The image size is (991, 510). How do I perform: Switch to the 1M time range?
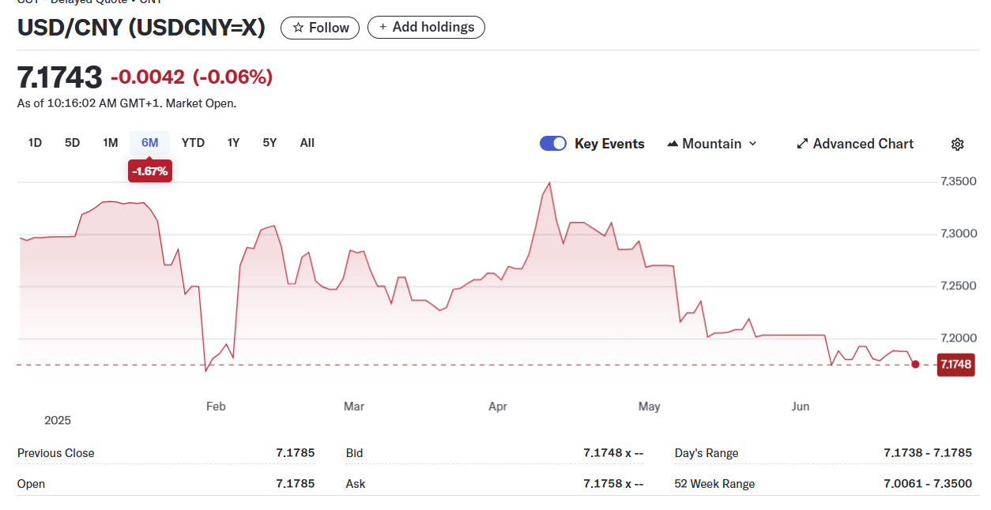[x=111, y=143]
